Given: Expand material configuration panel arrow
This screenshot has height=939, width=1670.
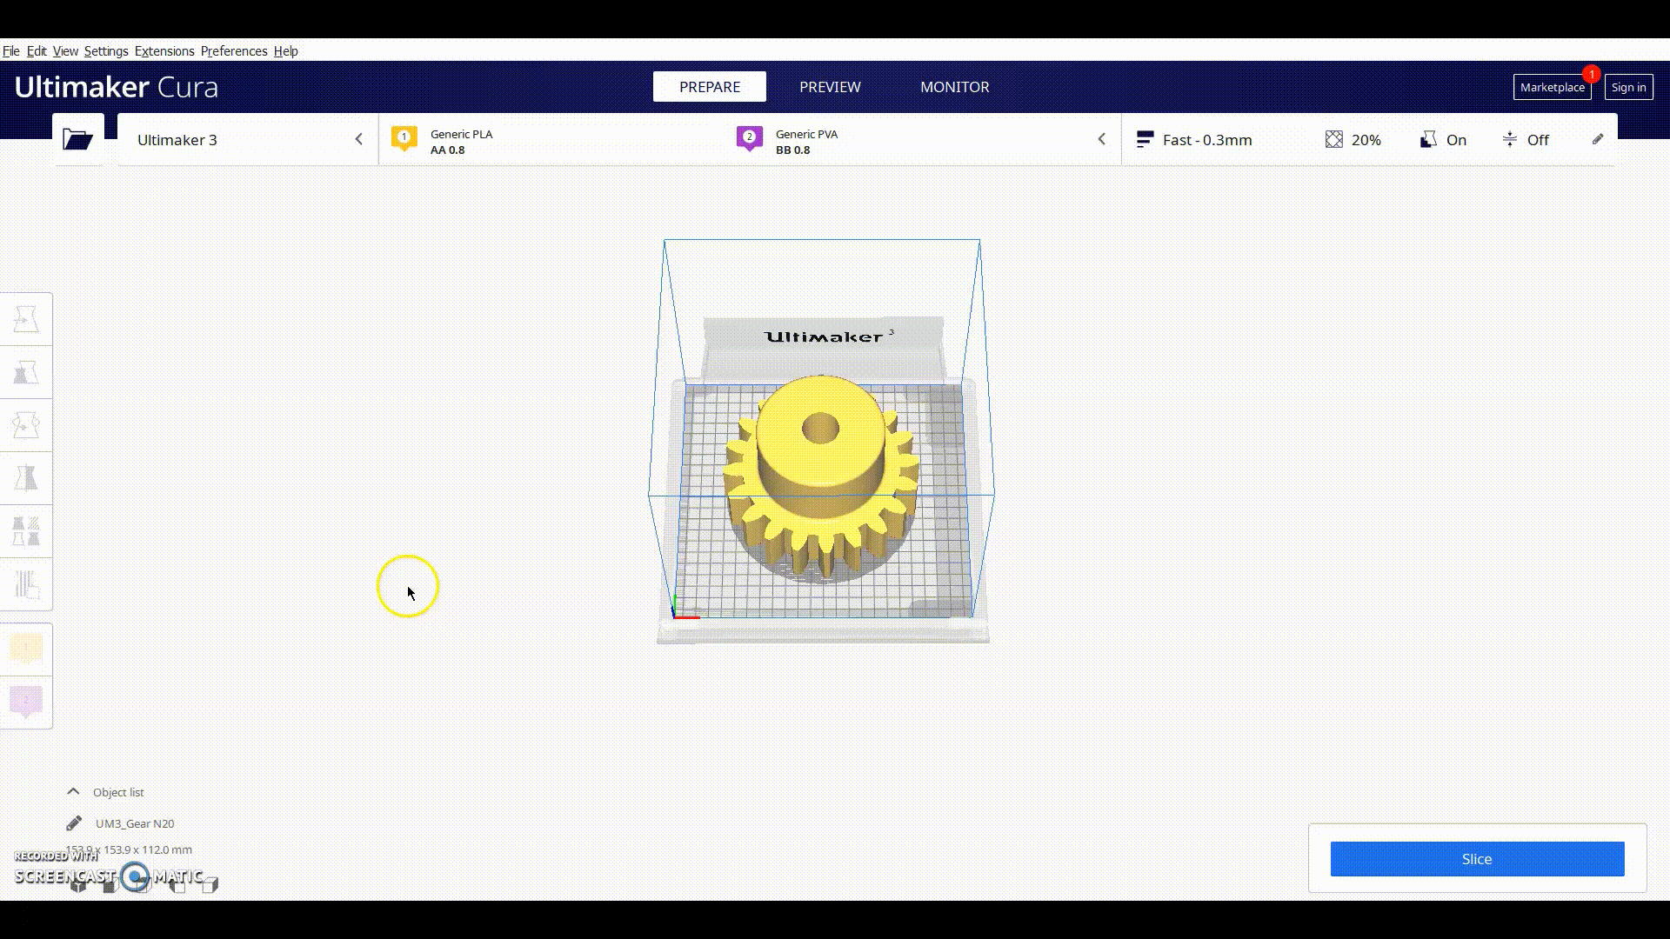Looking at the screenshot, I should click(1101, 139).
